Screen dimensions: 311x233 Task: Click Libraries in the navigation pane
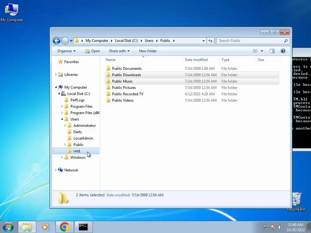point(68,75)
